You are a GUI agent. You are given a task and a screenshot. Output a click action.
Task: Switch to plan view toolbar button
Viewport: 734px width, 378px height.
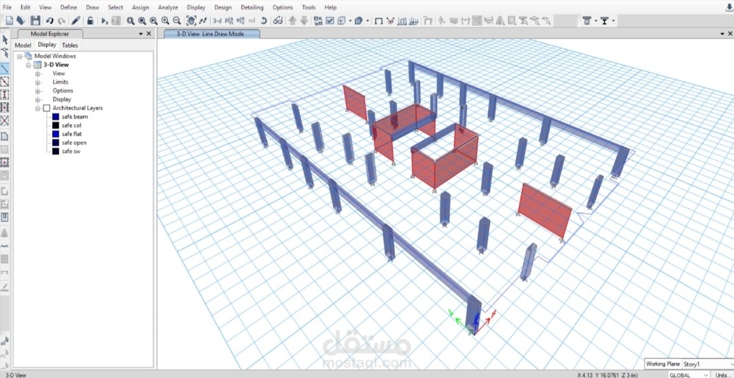coord(229,20)
